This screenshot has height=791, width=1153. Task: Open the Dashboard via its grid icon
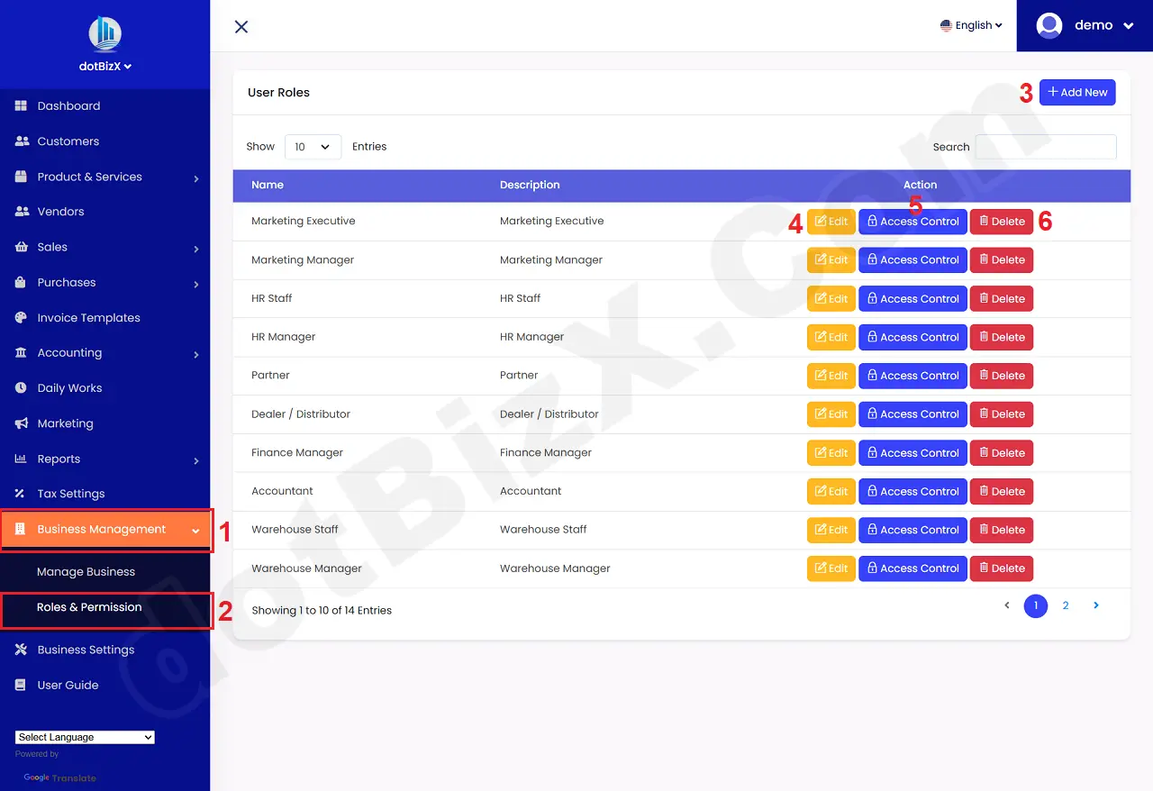click(21, 105)
